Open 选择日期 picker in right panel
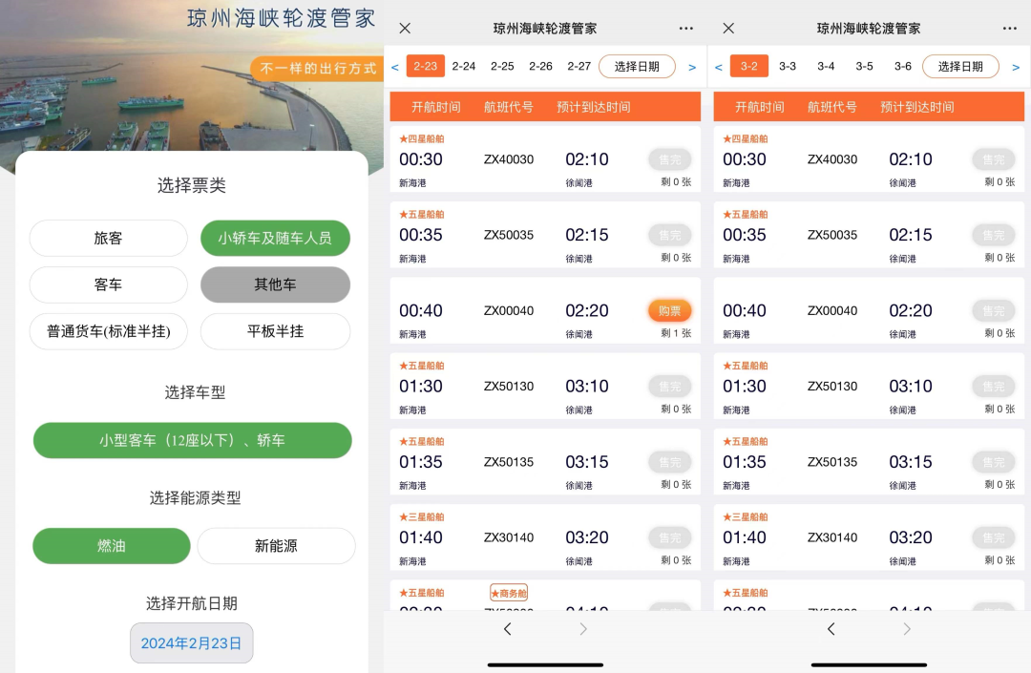The image size is (1031, 673). (x=960, y=67)
